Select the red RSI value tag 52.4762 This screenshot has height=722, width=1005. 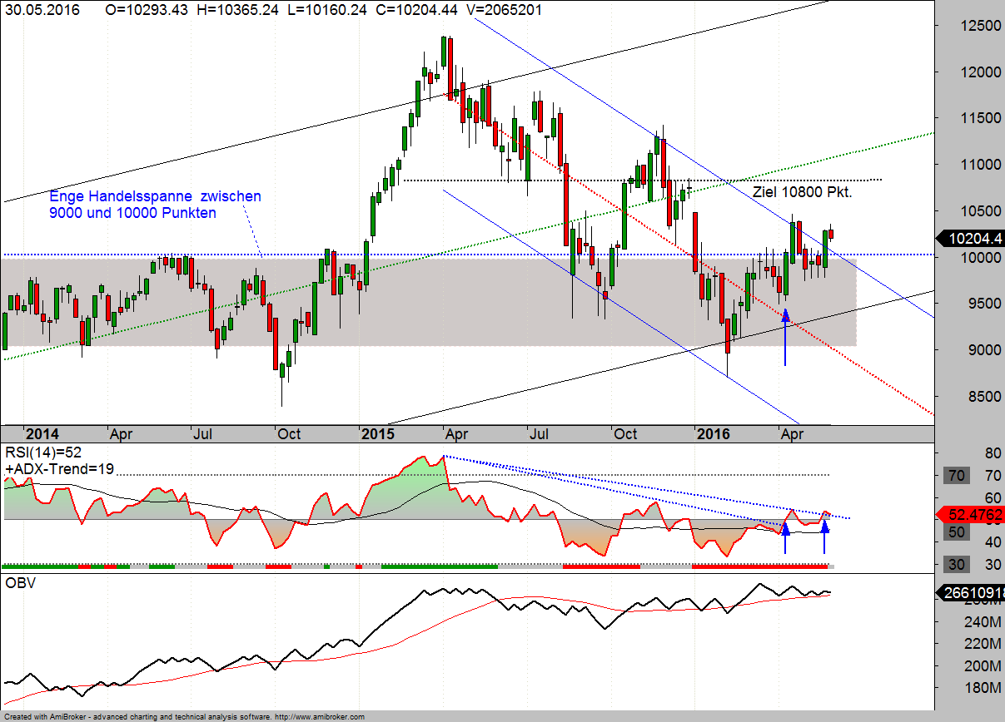[971, 515]
